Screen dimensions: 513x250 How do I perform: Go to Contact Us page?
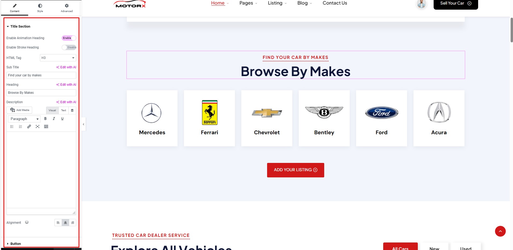tap(335, 3)
